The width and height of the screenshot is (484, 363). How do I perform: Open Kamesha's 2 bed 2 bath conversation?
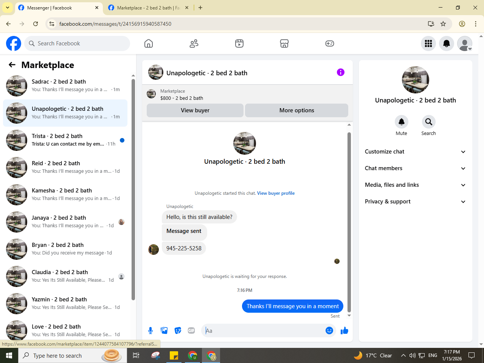coord(65,195)
